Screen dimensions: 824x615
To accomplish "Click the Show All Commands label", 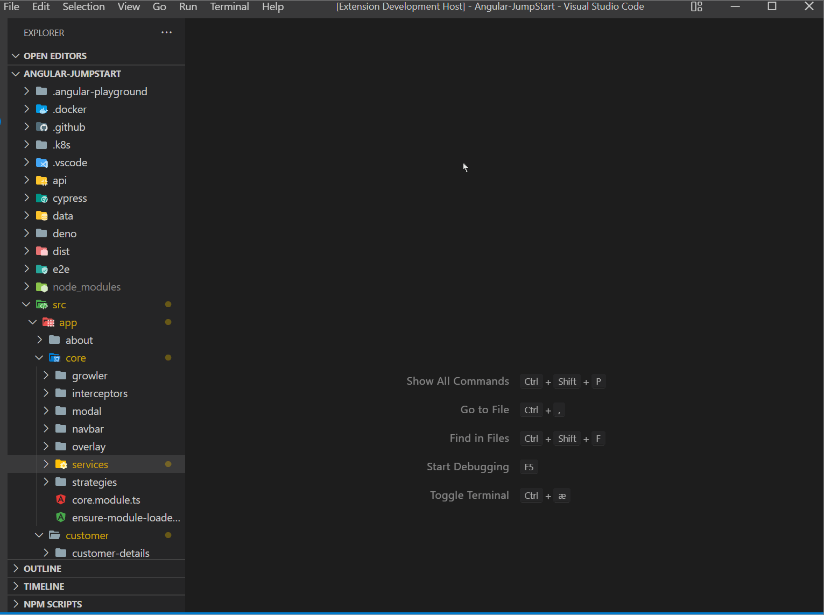I will [x=457, y=381].
